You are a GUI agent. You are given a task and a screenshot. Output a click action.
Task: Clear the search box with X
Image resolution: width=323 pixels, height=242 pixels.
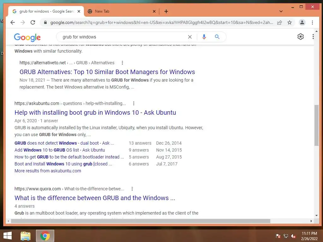[190, 37]
